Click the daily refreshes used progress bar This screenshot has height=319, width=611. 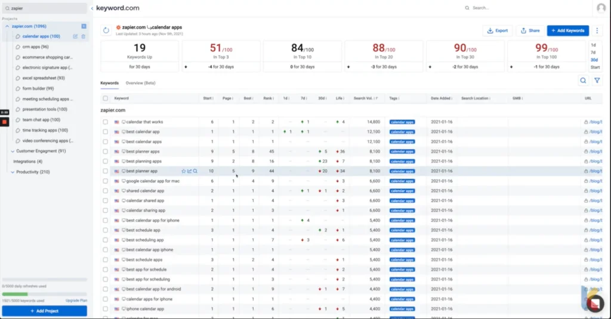pyautogui.click(x=44, y=280)
